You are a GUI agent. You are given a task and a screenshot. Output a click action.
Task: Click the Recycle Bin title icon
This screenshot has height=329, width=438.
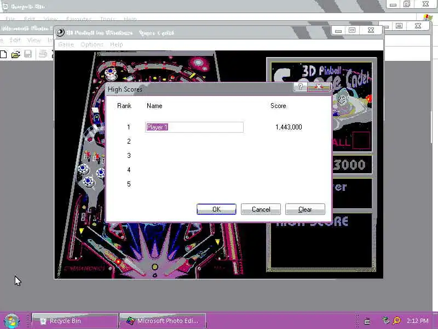pyautogui.click(x=5, y=6)
